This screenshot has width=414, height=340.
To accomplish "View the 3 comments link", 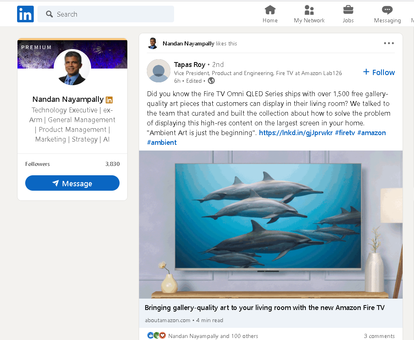I will 379,336.
